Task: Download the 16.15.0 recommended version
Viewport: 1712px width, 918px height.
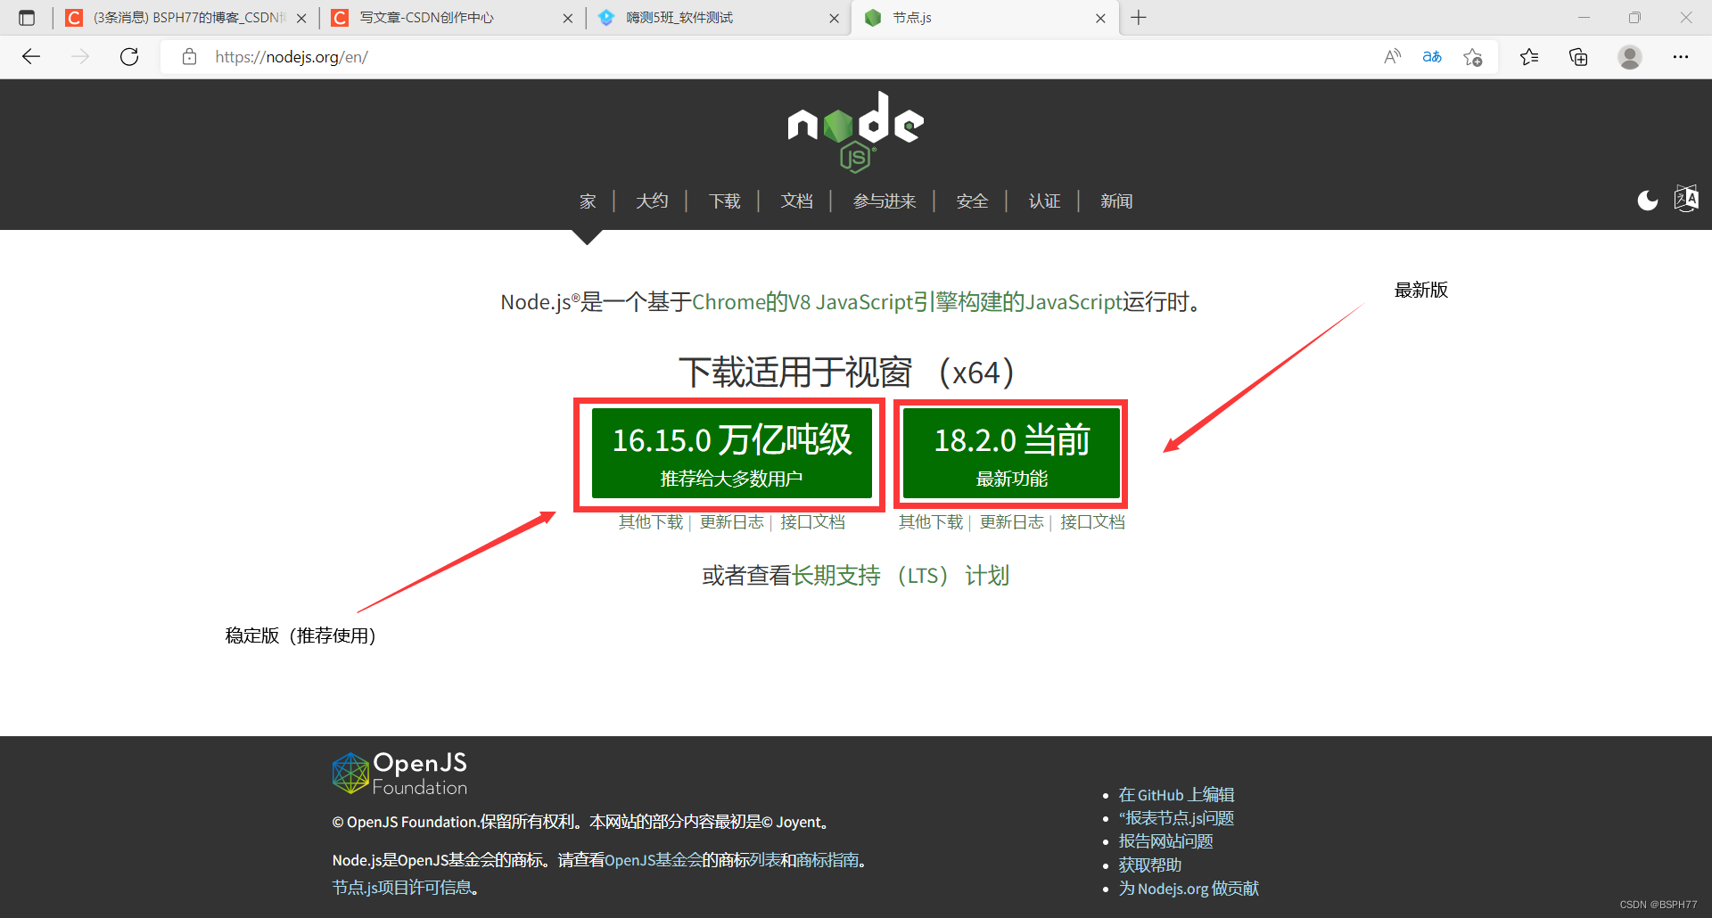Action: pyautogui.click(x=731, y=454)
